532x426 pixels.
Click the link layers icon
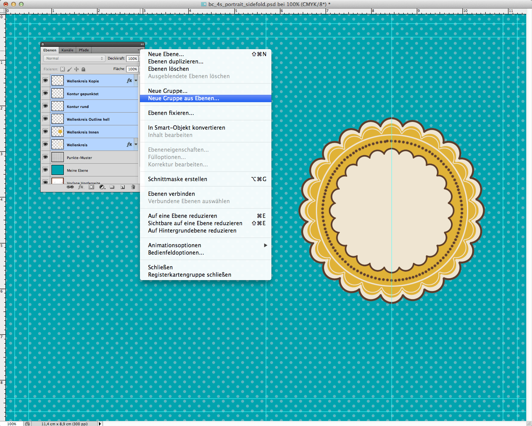(x=70, y=187)
